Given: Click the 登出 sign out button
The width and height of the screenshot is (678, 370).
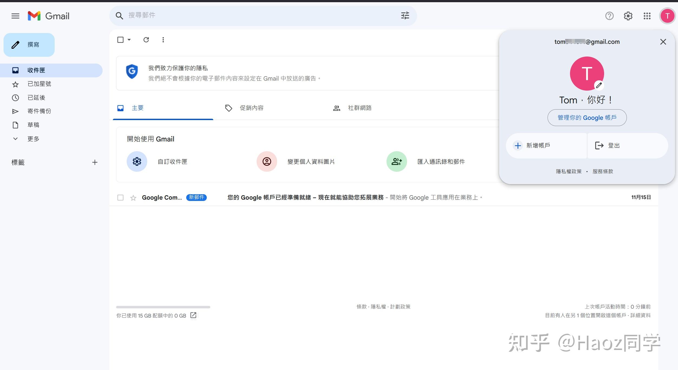Looking at the screenshot, I should (613, 146).
